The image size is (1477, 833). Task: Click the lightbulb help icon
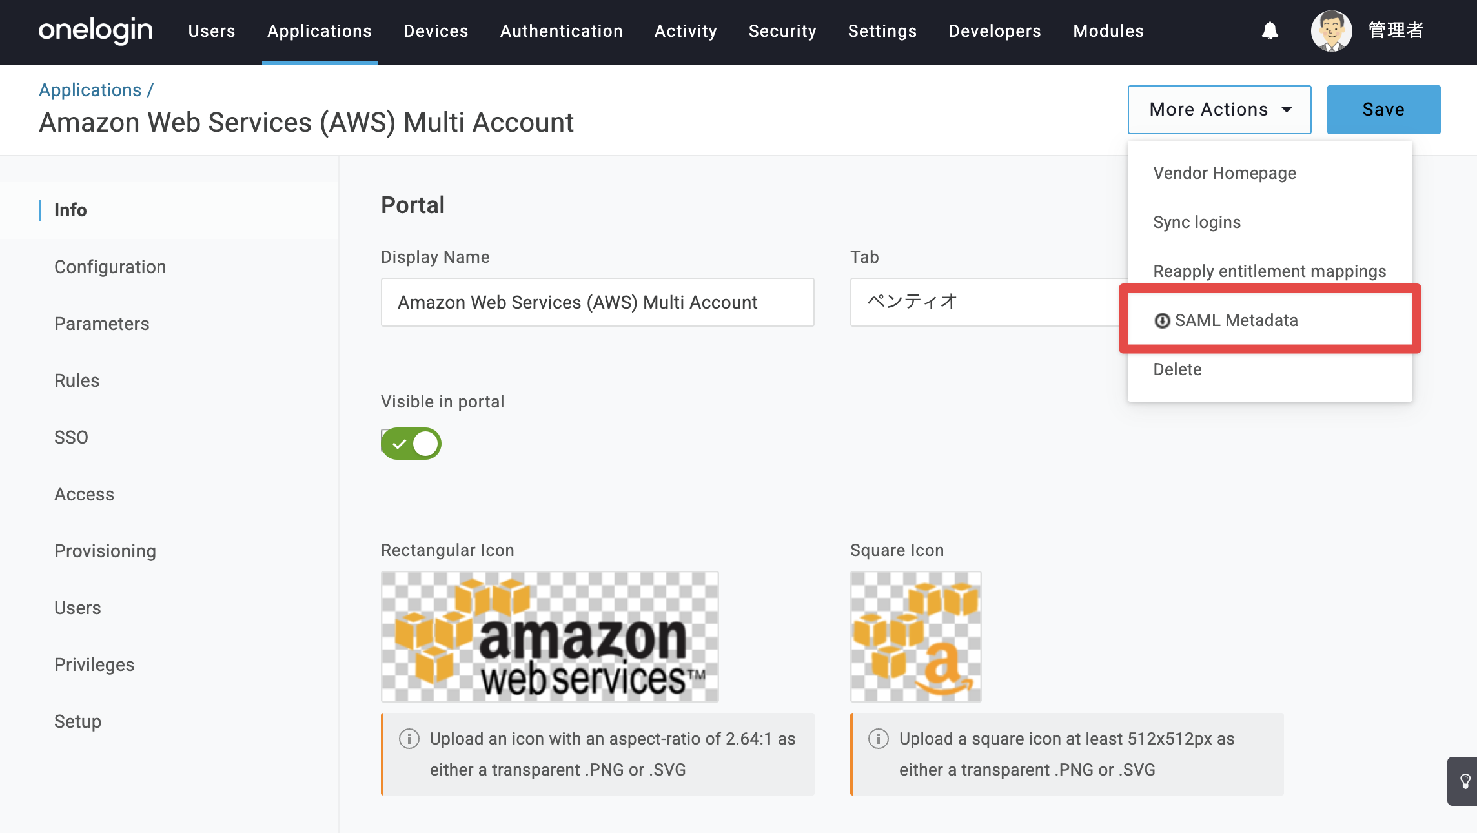[1465, 781]
